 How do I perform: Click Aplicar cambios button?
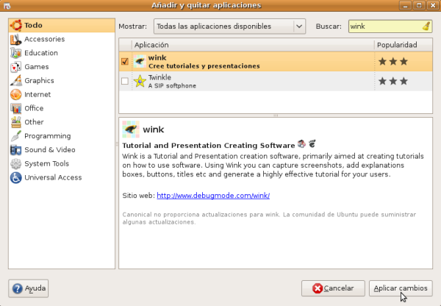(400, 288)
